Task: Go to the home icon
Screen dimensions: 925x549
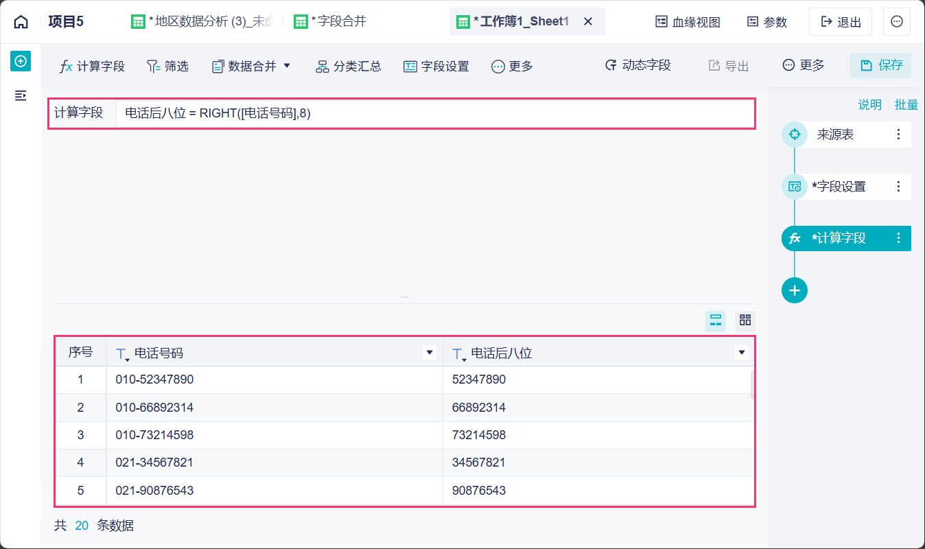Action: click(21, 22)
